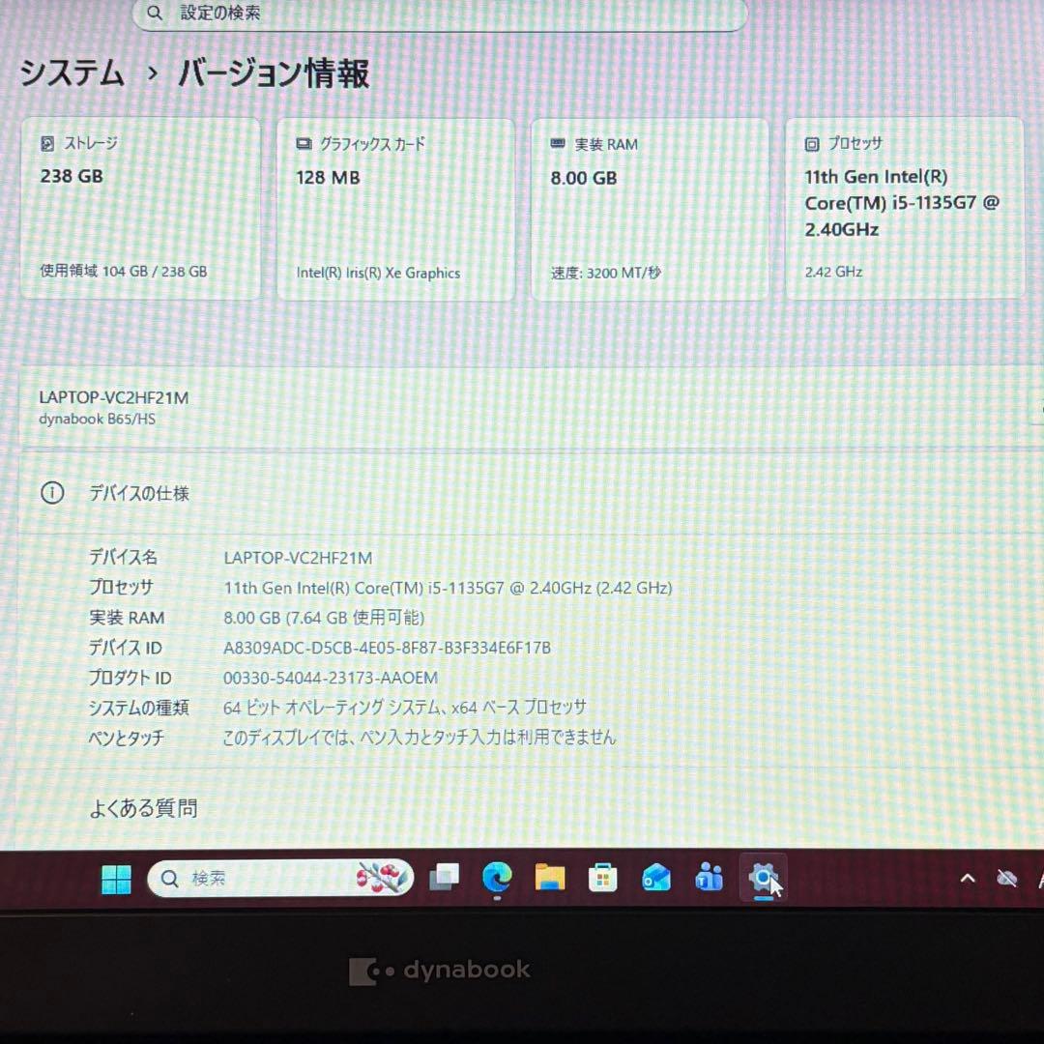1044x1044 pixels.
Task: Click the Settings gear icon on the taskbar
Action: point(764,878)
